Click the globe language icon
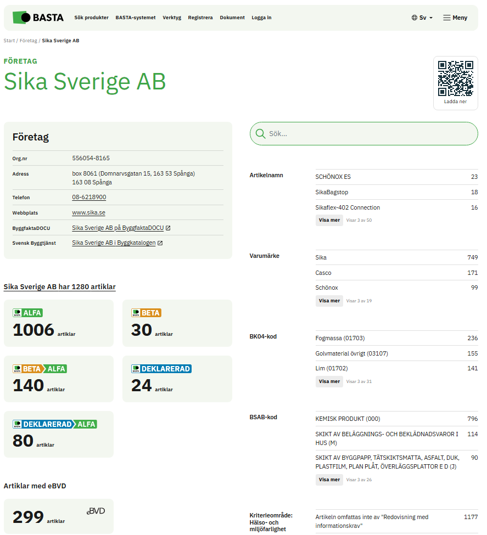 [415, 18]
